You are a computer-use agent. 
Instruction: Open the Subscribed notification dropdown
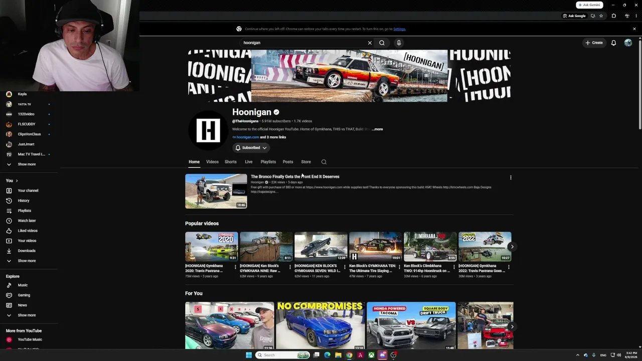[x=251, y=148]
